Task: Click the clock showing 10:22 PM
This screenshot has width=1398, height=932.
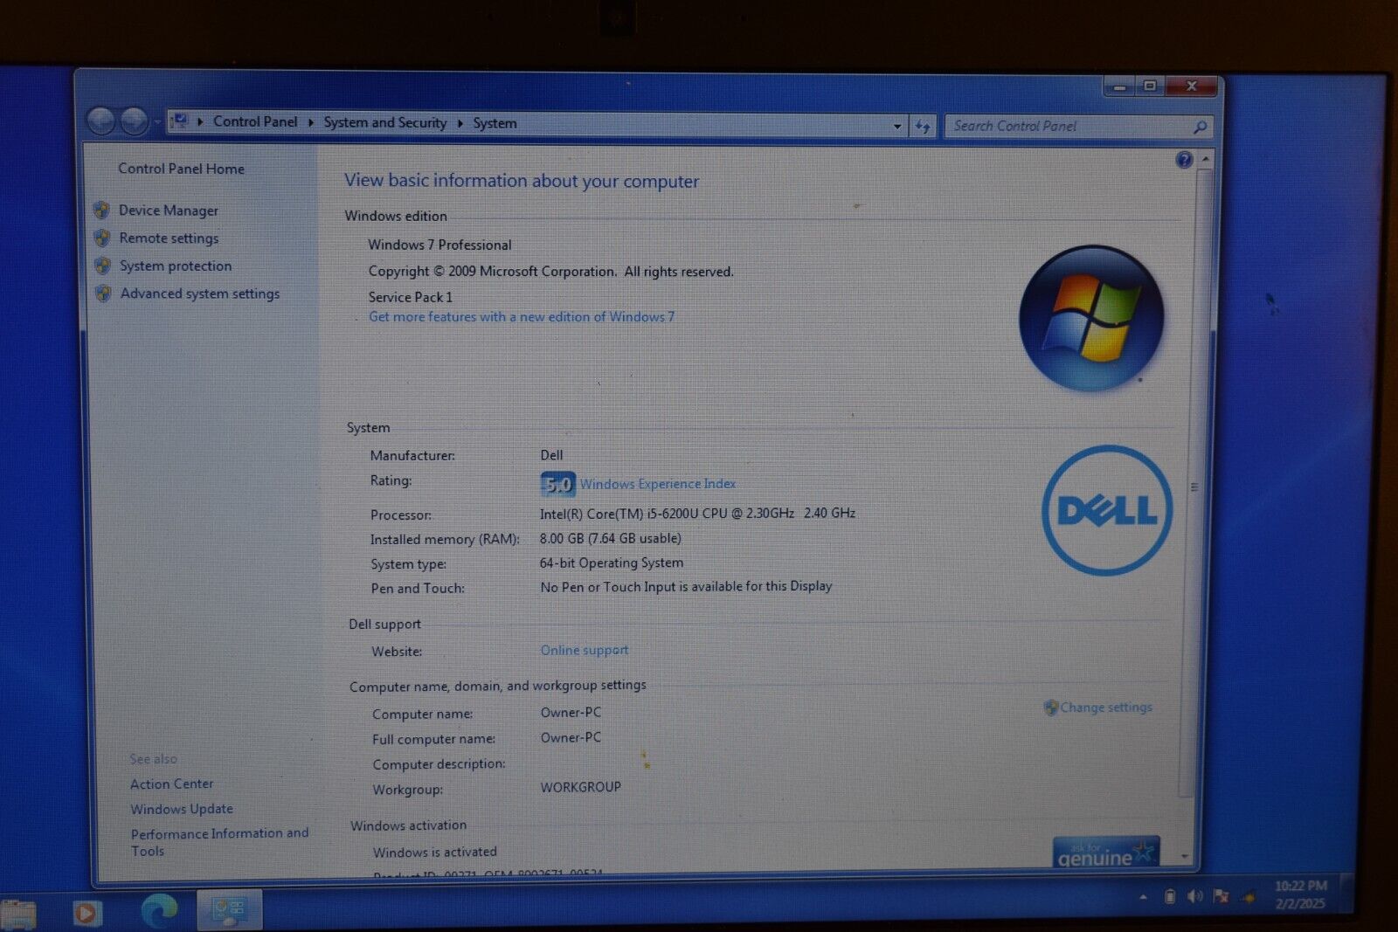Action: coord(1300,895)
